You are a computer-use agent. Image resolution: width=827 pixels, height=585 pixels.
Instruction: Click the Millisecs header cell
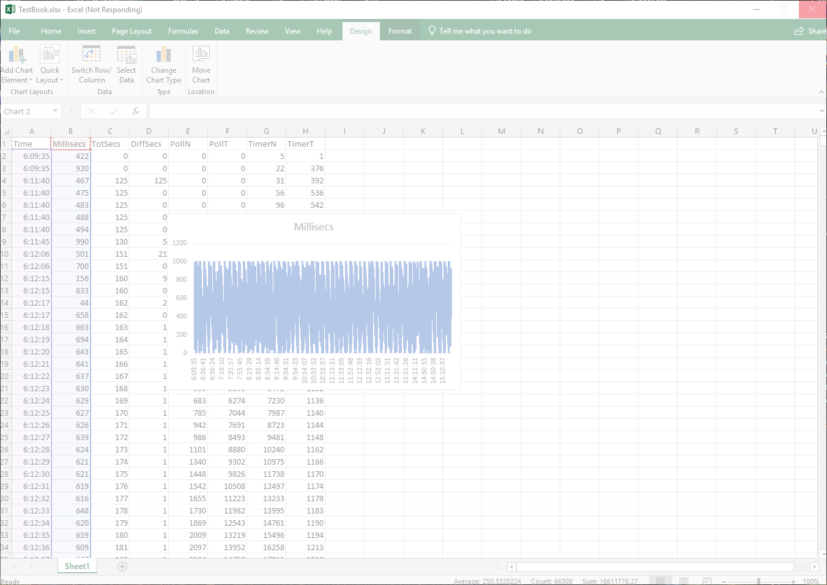71,144
